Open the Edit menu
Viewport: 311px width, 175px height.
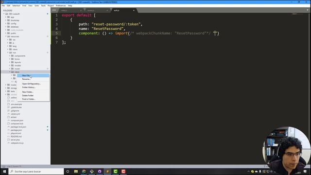click(9, 6)
